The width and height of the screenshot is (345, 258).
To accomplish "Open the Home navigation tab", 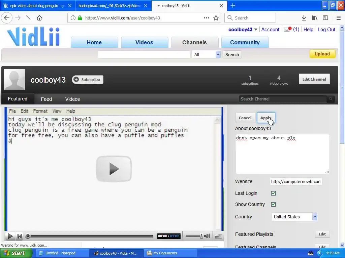I will [x=94, y=42].
